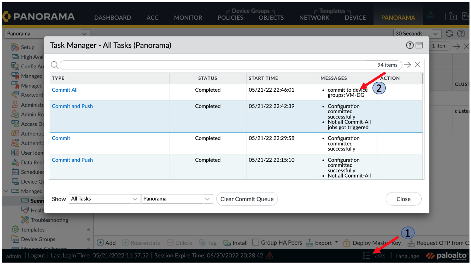This screenshot has width=471, height=265.
Task: Click the commit icon in the top bar
Action: 430,15
